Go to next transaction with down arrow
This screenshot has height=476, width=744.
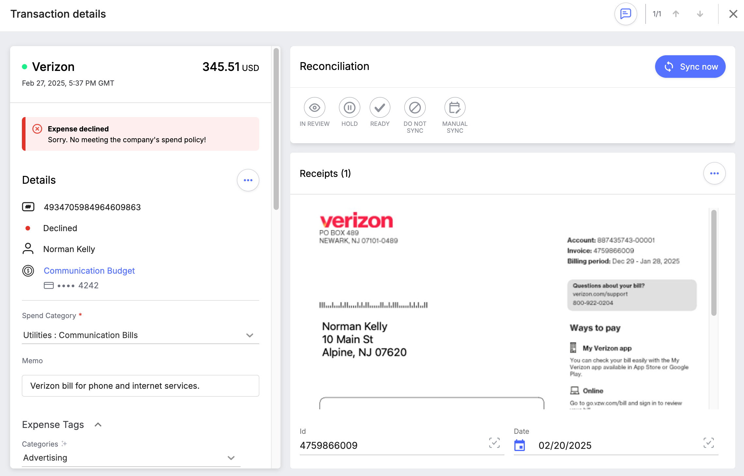[700, 14]
